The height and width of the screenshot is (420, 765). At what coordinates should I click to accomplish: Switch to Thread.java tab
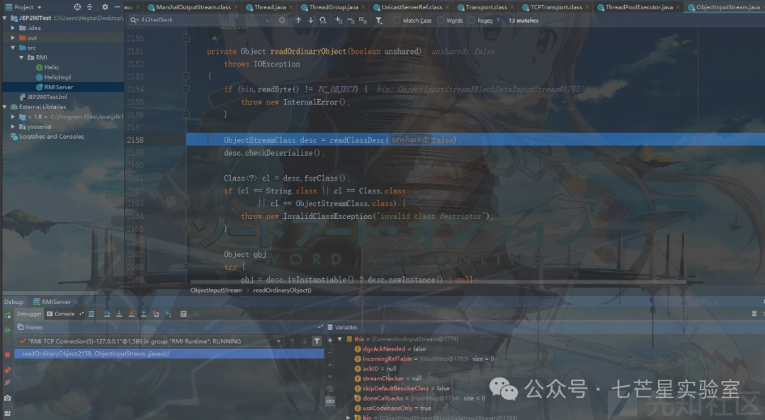click(x=270, y=7)
